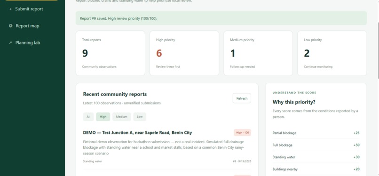Click the '#9 · 9/19/2026' report date text
The width and height of the screenshot is (379, 176).
tap(242, 161)
